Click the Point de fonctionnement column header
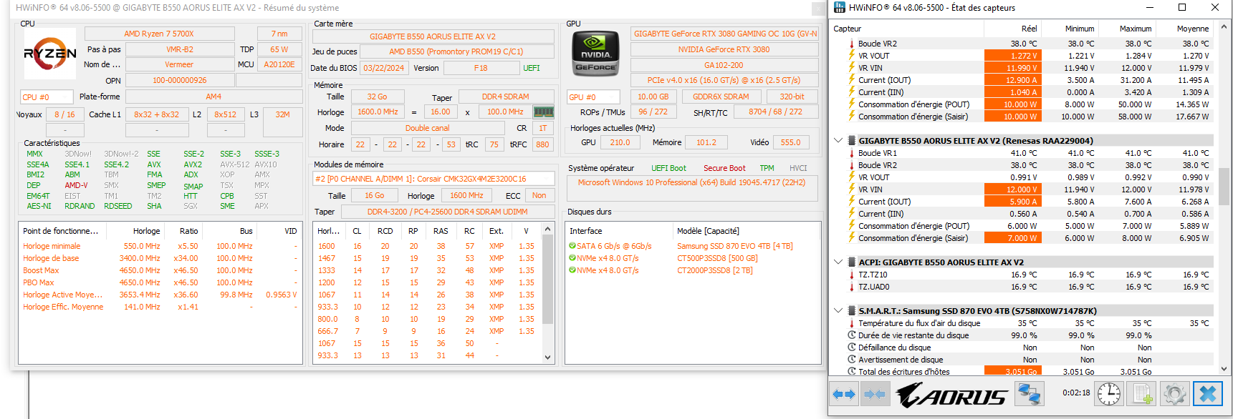 coord(63,231)
